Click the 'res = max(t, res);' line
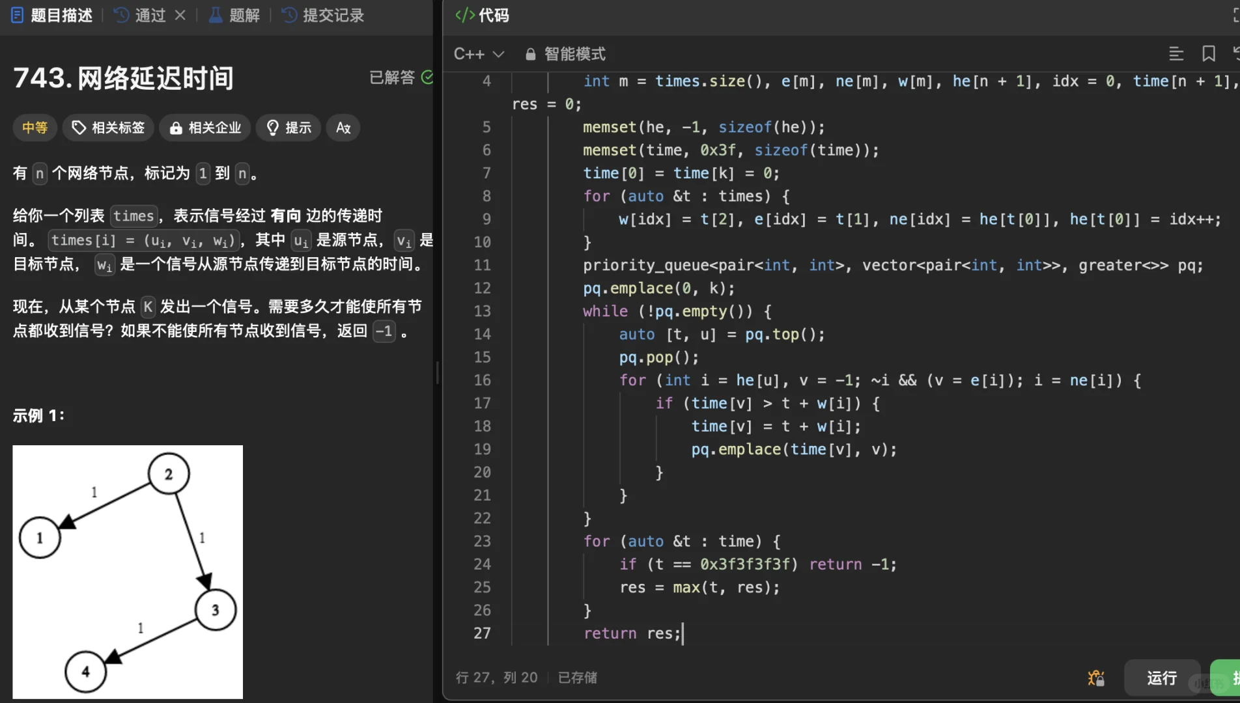 [699, 588]
